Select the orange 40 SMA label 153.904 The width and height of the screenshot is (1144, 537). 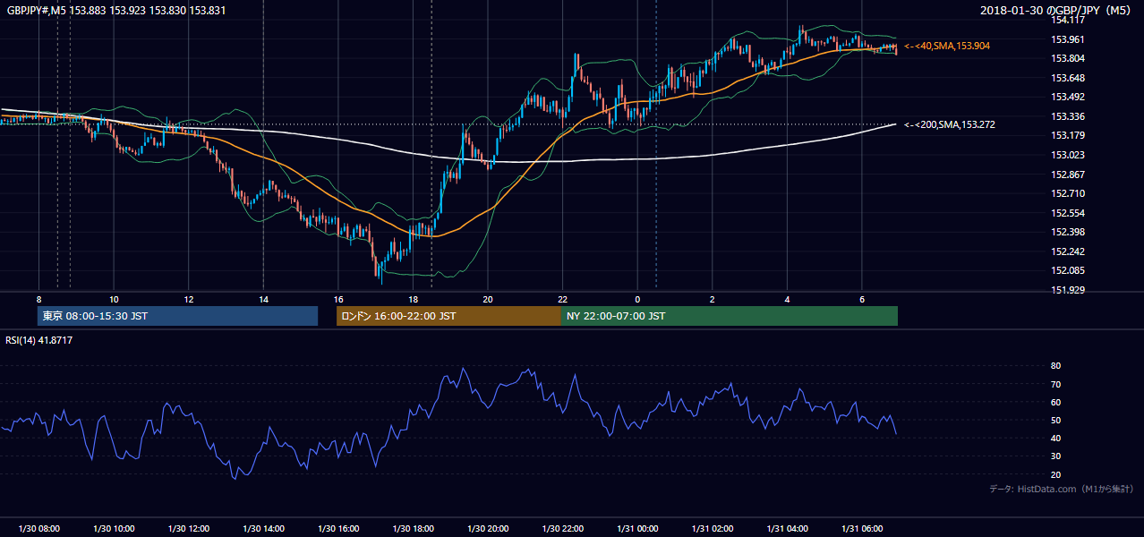point(947,46)
